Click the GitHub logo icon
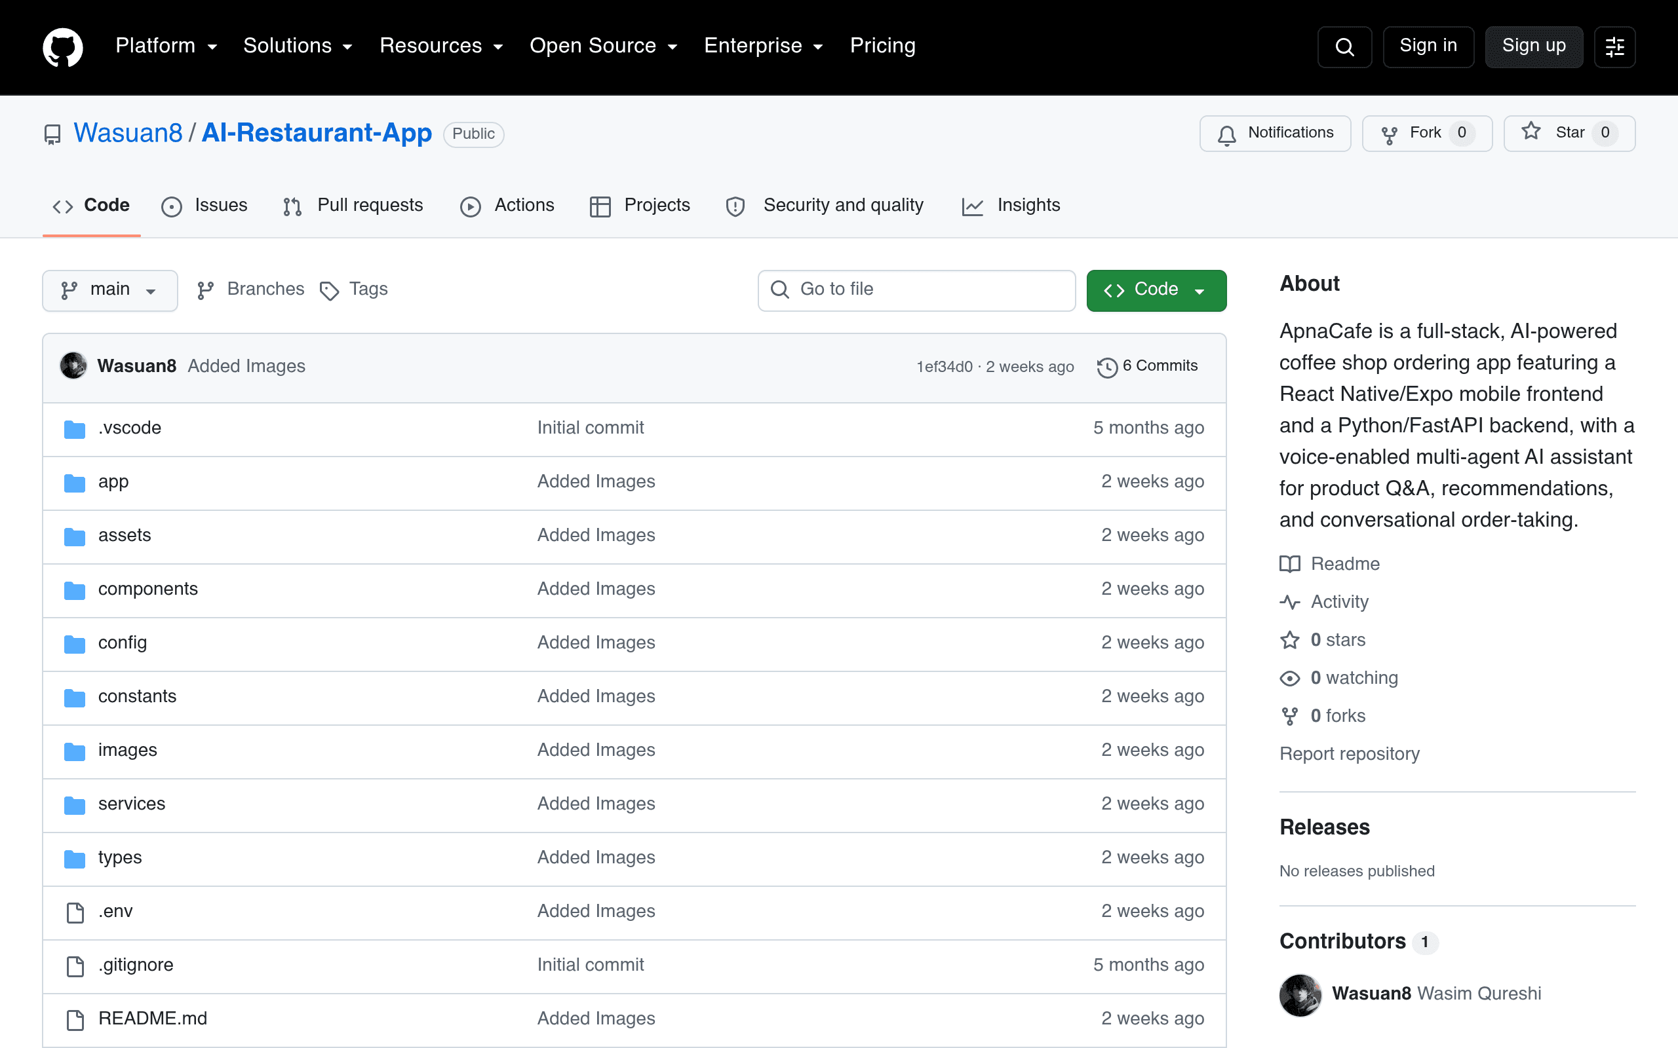 63,47
